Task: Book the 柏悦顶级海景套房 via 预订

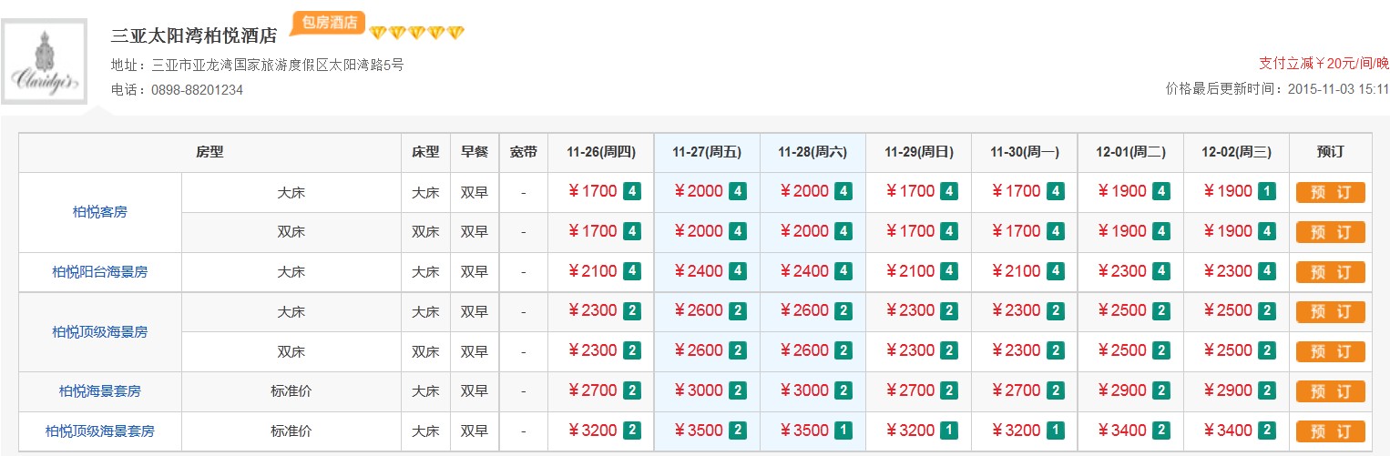Action: pyautogui.click(x=1330, y=431)
